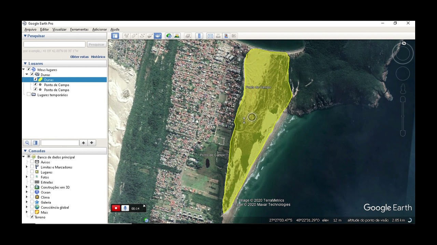Viewport: 437px width, 245px height.
Task: Open historical imagery clock icon
Action: [x=169, y=36]
